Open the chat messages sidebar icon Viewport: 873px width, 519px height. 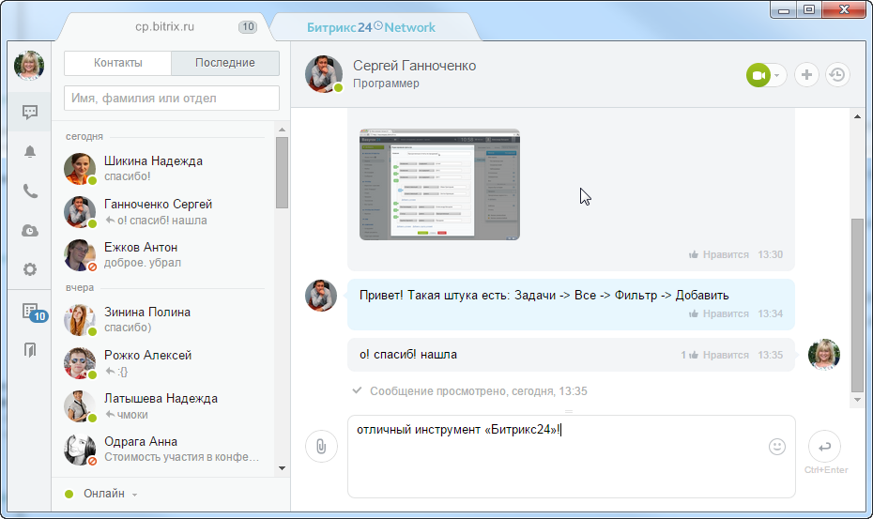[x=30, y=113]
